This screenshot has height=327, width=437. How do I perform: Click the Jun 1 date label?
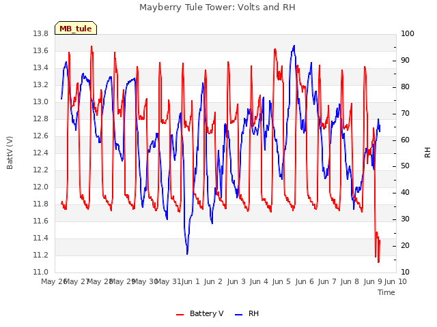(191, 282)
